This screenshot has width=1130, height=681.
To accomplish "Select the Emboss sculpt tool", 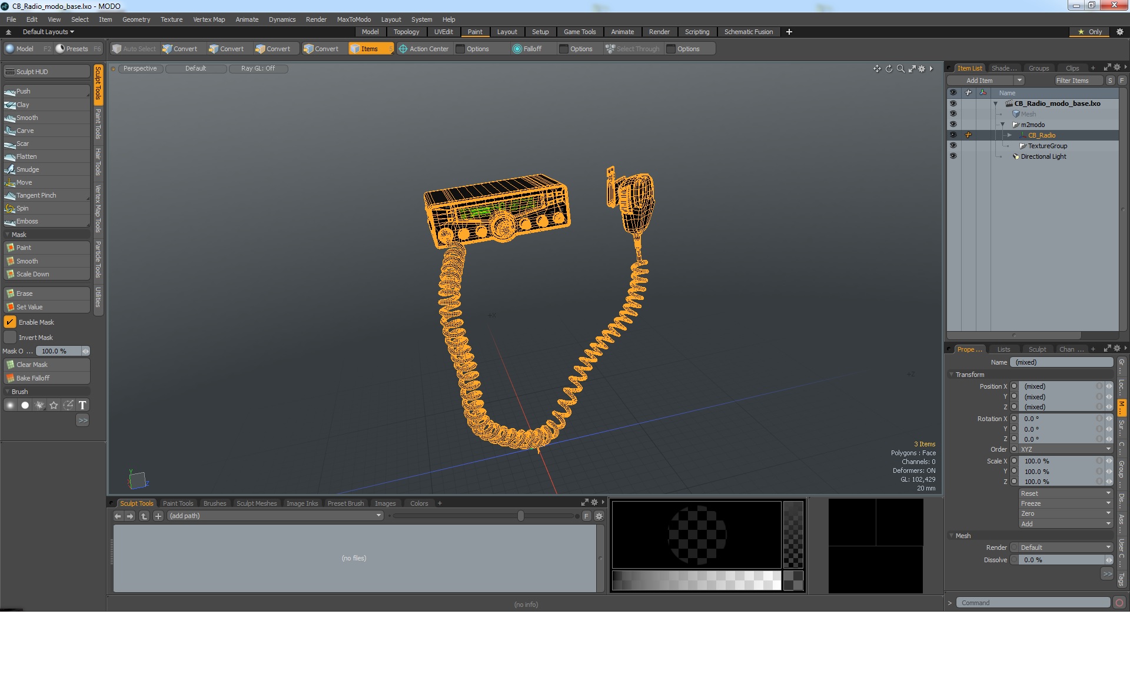I will [27, 221].
